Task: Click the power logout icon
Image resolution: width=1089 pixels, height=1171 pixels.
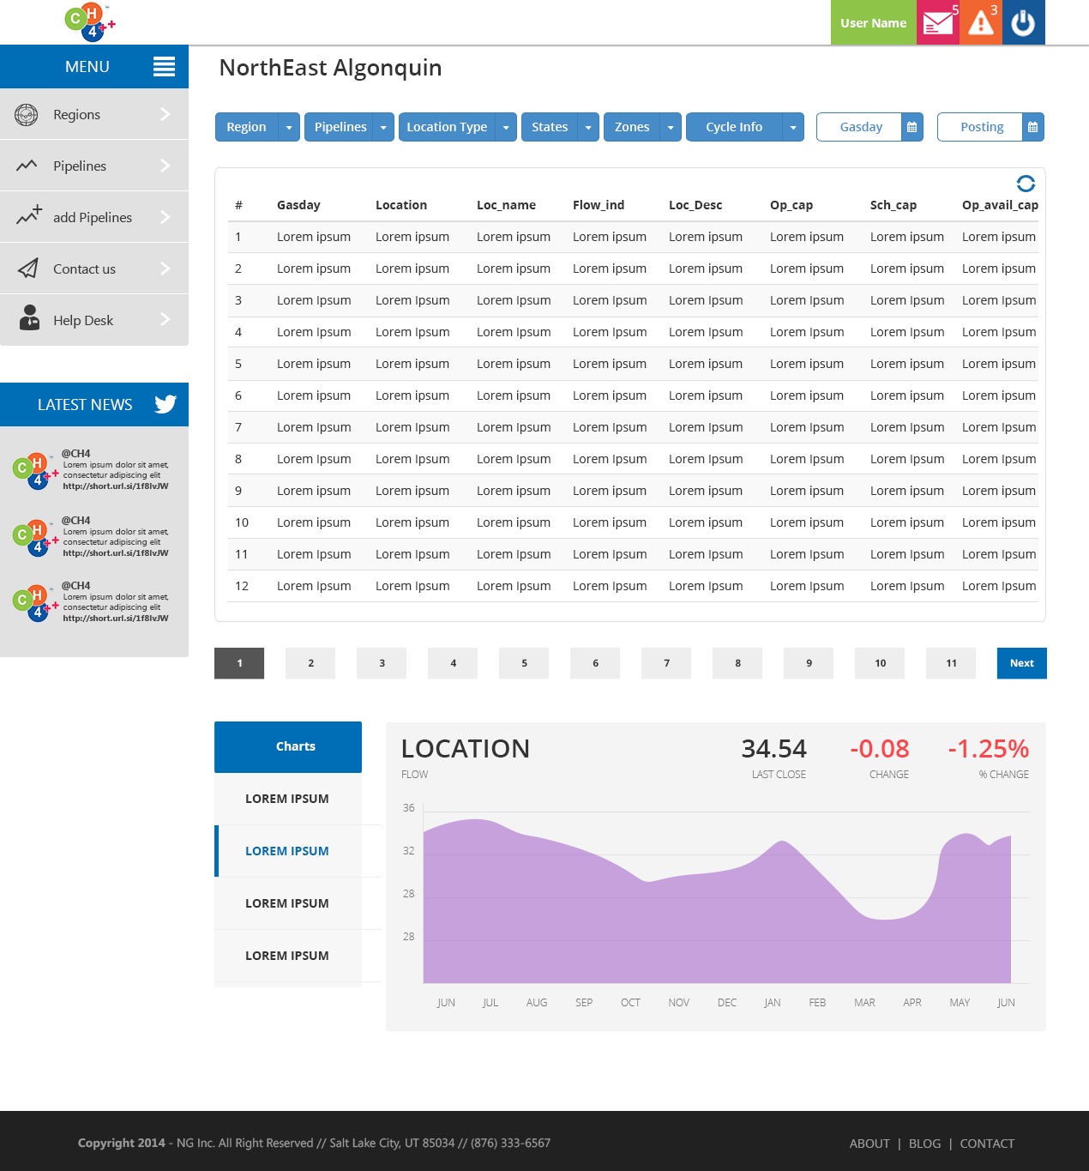Action: coord(1023,23)
